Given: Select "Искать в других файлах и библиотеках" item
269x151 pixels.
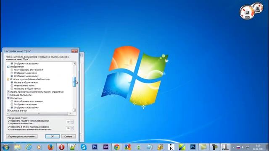Looking at the screenshot, I should [x=30, y=79].
